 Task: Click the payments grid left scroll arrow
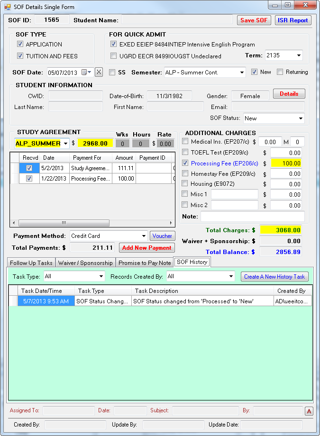click(14, 223)
